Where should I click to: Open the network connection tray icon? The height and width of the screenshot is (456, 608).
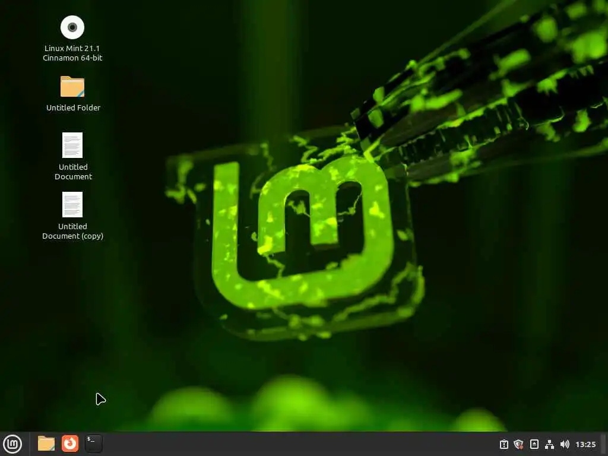pyautogui.click(x=549, y=444)
